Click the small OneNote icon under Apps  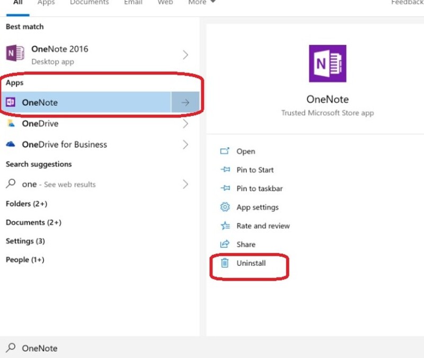click(11, 102)
